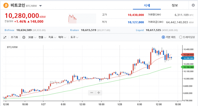
Task: Click the 초기화 reset button
Action: point(14,37)
